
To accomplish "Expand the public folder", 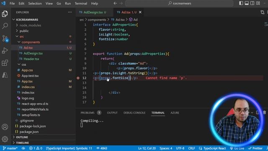I will (x=24, y=31).
